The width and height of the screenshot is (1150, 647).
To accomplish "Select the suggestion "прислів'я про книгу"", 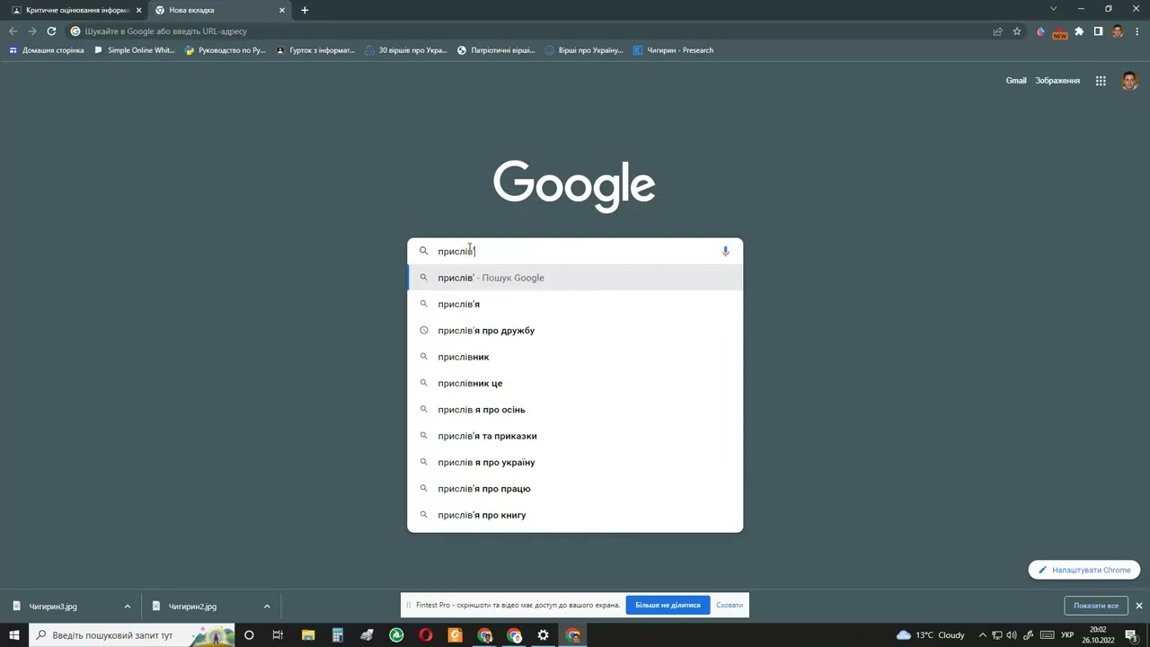I will point(575,515).
